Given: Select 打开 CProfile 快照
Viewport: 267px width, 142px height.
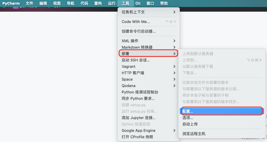Looking at the screenshot, I should [x=149, y=137].
